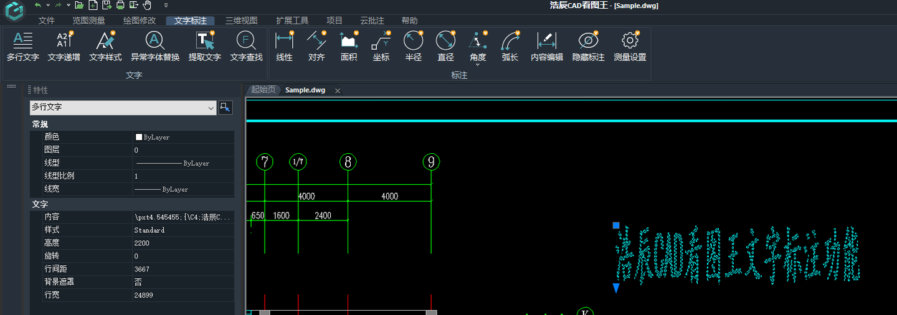Screen dimensions: 897x315
Task: Edit the 旋转 value 0
Action: point(184,256)
